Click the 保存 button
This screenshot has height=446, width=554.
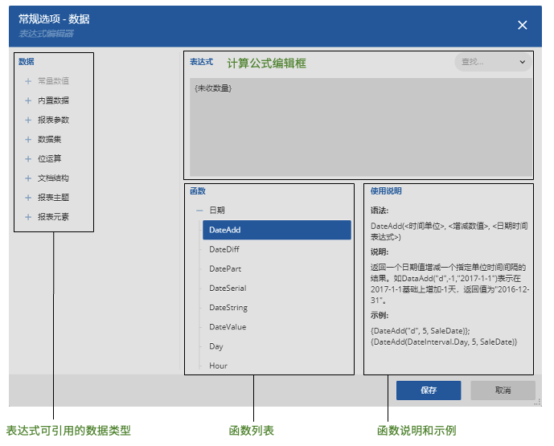click(429, 391)
